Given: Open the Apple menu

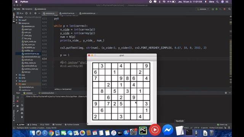Looking at the screenshot, I should tap(16, 2).
